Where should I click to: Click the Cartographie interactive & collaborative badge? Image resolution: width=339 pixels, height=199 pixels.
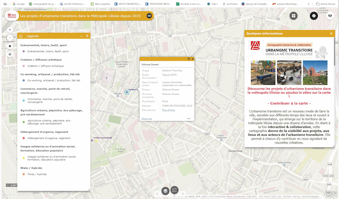tap(289, 45)
